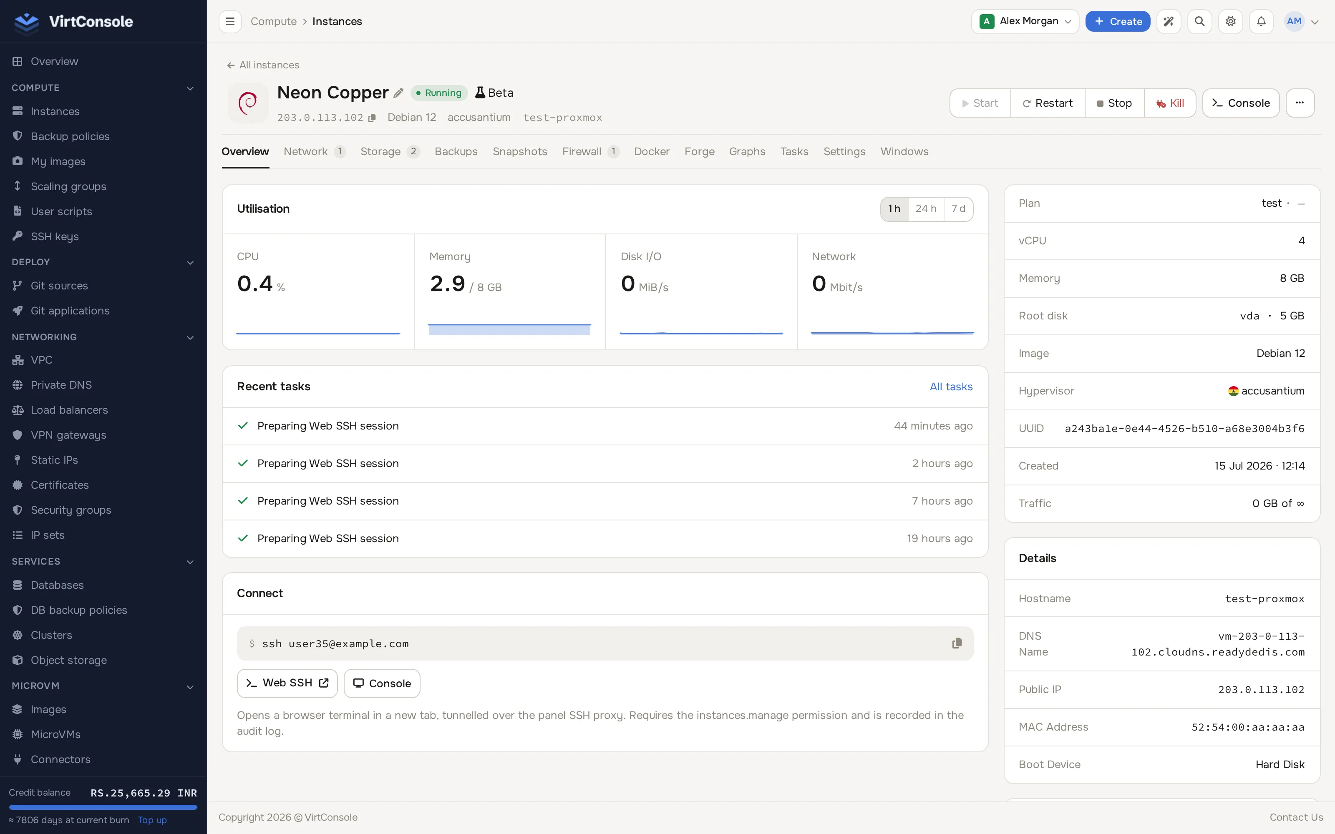This screenshot has height=834, width=1335.
Task: Open the magic wand assistant icon
Action: pos(1169,22)
